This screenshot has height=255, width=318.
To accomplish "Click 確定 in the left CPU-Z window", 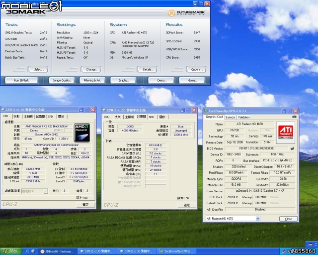I will click(85, 205).
